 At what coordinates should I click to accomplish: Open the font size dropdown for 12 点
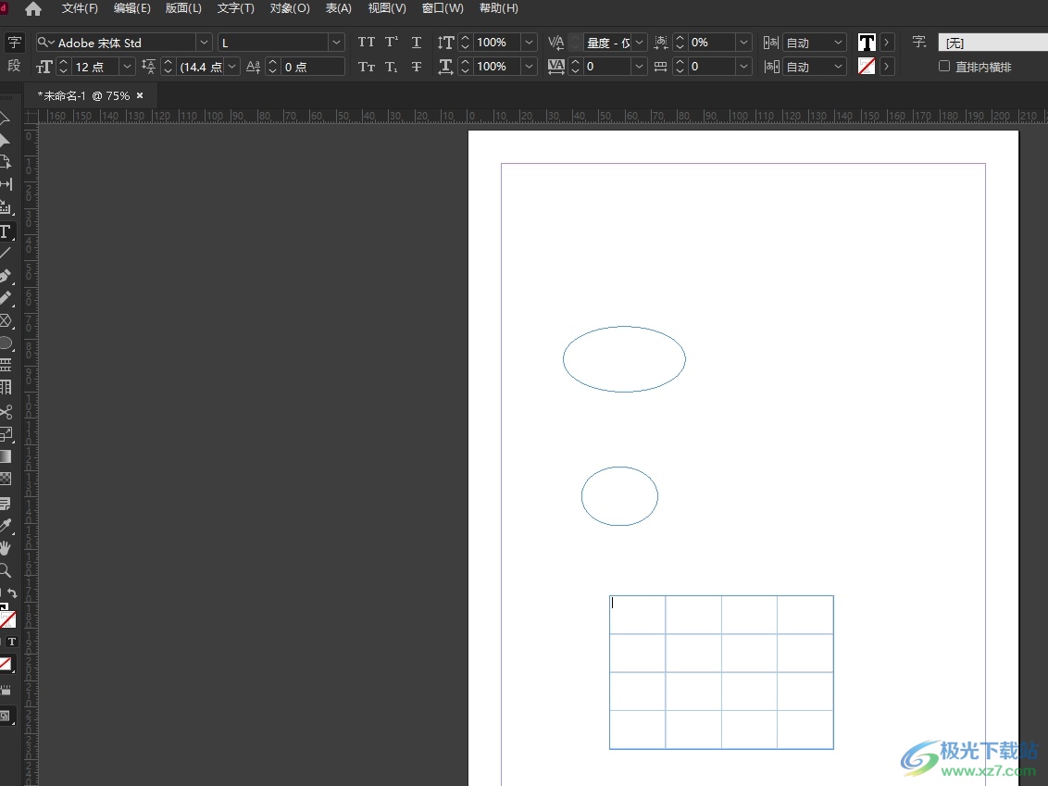pyautogui.click(x=127, y=67)
